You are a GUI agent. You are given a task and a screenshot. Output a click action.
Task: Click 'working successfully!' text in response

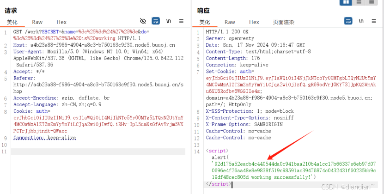point(281,177)
